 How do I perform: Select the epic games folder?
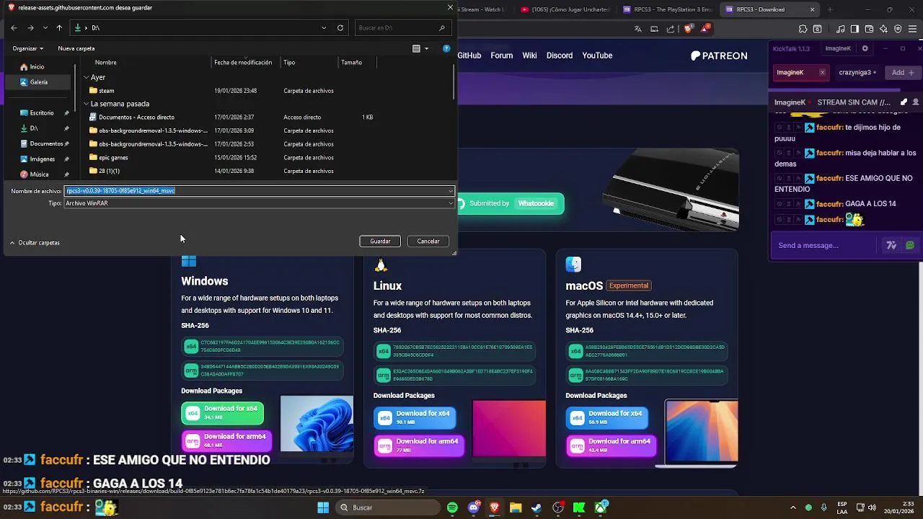[x=113, y=158]
